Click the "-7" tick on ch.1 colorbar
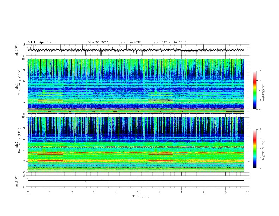279x216 pixels. (260, 109)
